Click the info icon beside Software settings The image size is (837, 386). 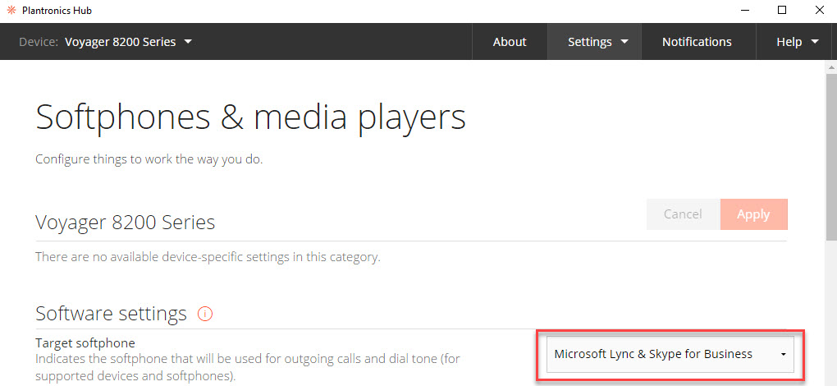coord(205,313)
